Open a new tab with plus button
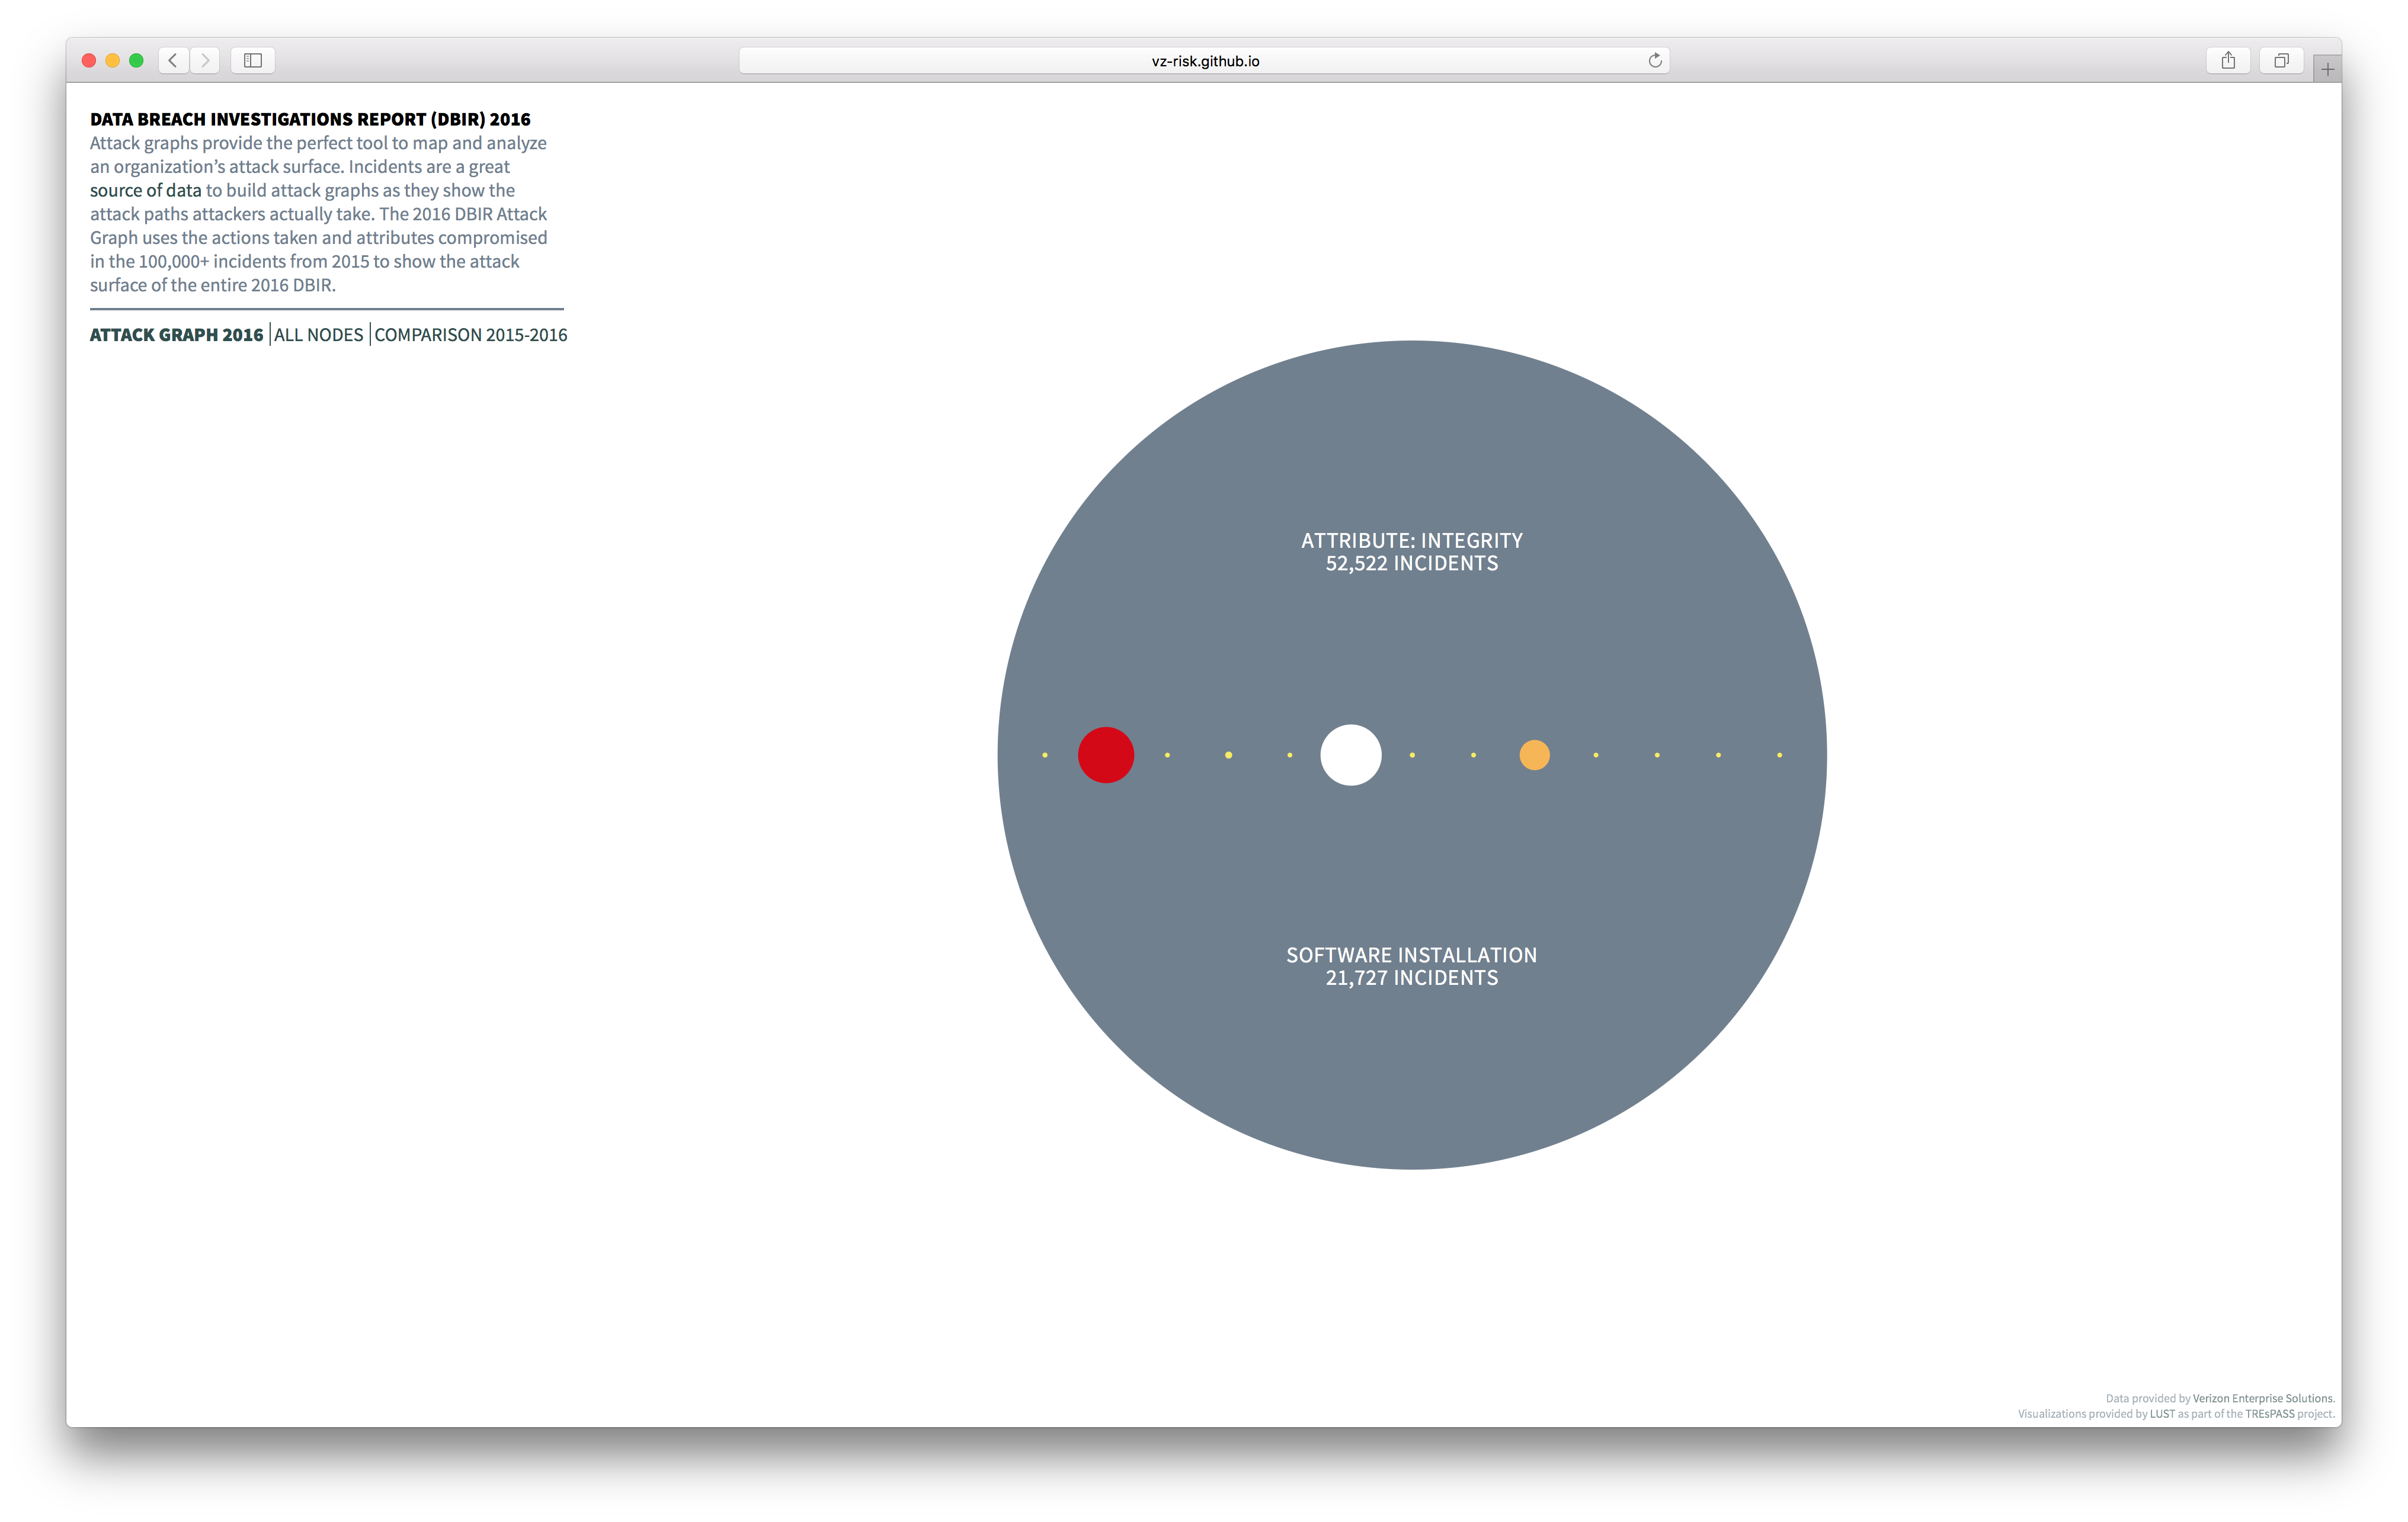Image resolution: width=2408 pixels, height=1522 pixels. (2327, 69)
